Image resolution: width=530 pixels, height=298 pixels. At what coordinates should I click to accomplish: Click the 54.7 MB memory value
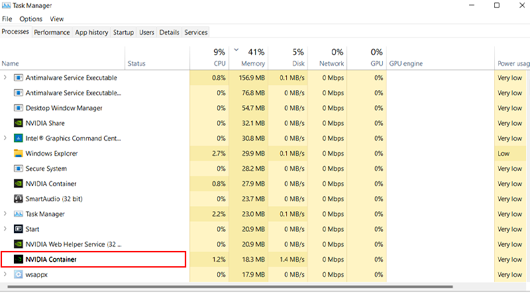tap(253, 108)
